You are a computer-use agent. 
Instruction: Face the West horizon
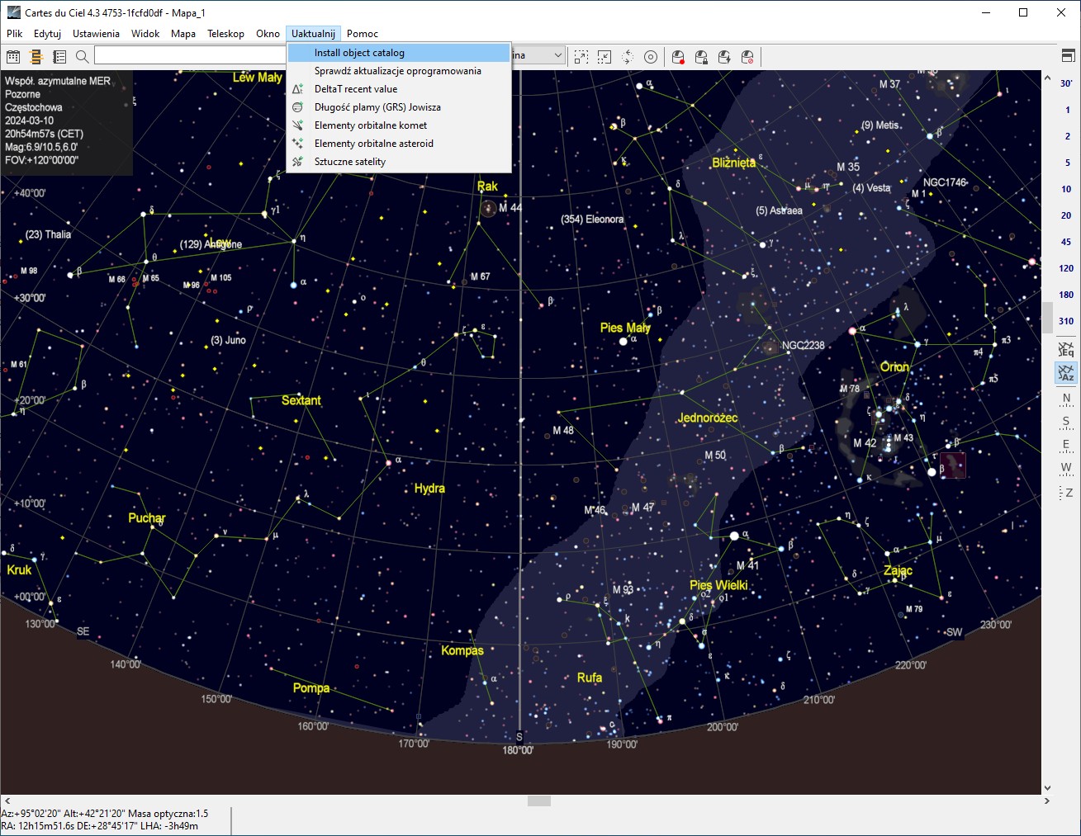pos(1066,469)
